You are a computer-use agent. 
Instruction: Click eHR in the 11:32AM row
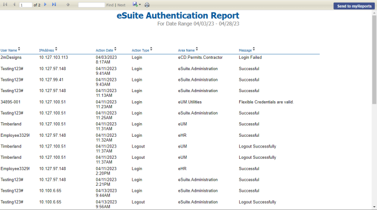(182, 135)
